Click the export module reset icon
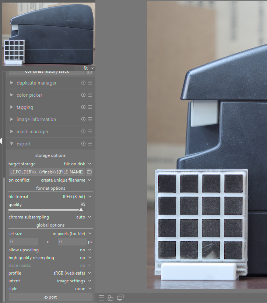267x303 pixels. coord(83,144)
